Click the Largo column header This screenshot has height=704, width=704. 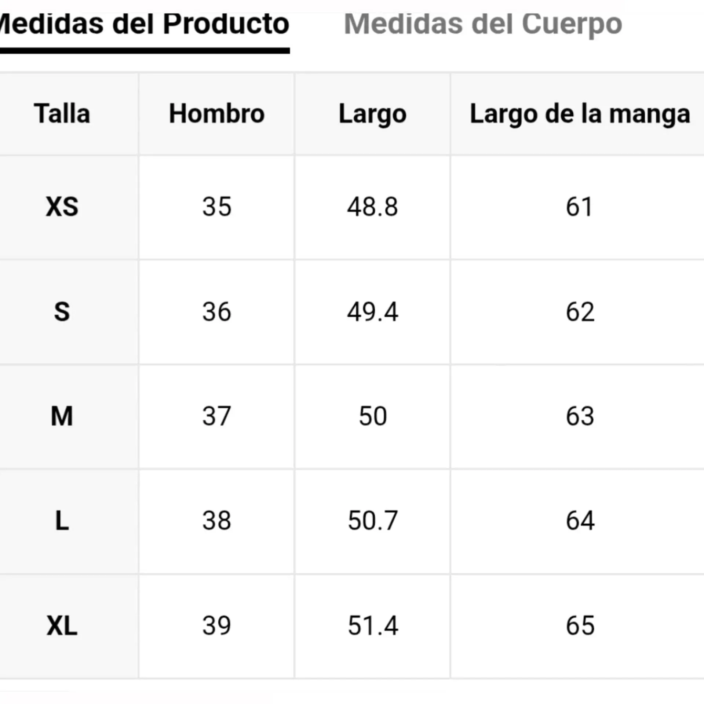coord(372,114)
